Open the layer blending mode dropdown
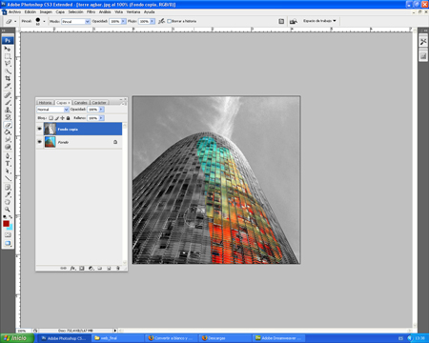Viewport: 429px width, 343px height. click(52, 110)
